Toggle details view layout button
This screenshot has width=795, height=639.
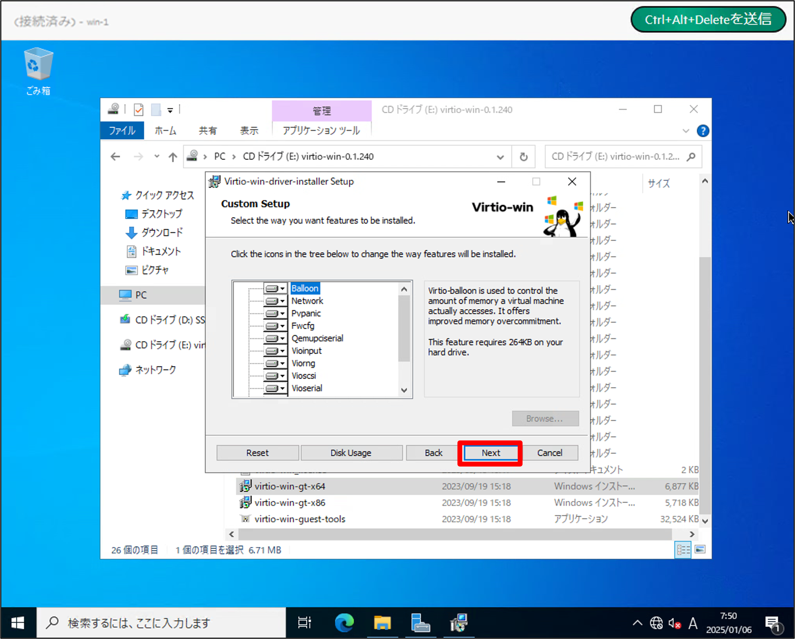(682, 549)
